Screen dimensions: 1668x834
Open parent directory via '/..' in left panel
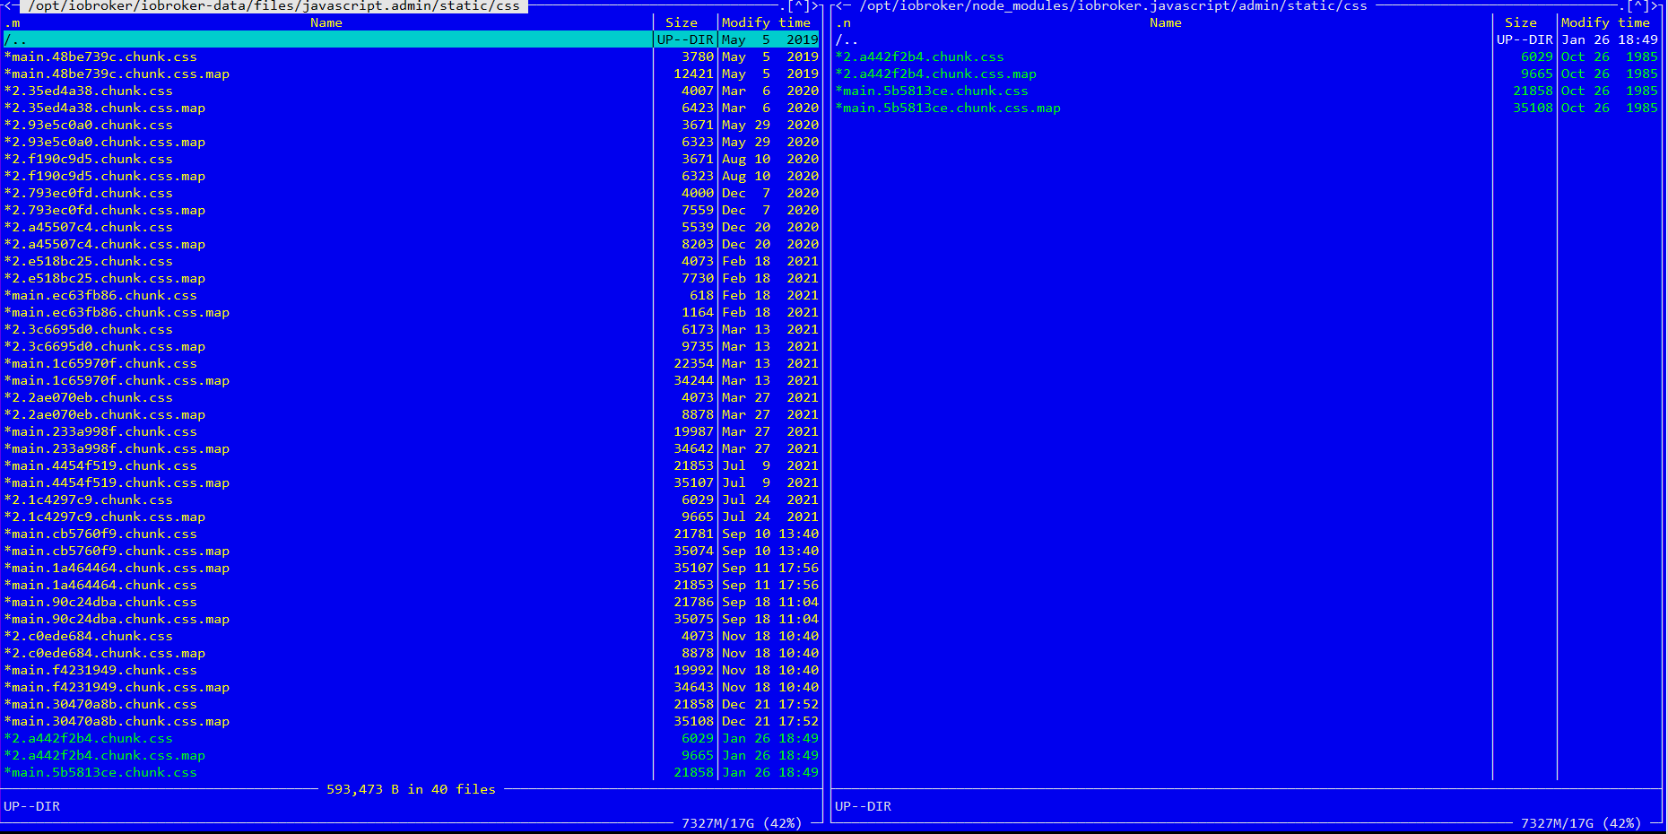point(13,39)
